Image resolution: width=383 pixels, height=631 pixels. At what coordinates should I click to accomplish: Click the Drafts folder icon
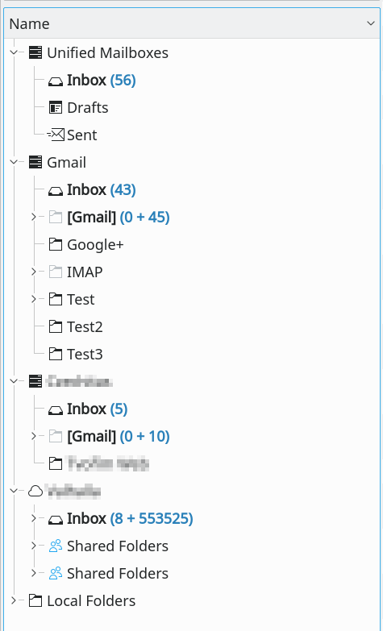pos(56,108)
